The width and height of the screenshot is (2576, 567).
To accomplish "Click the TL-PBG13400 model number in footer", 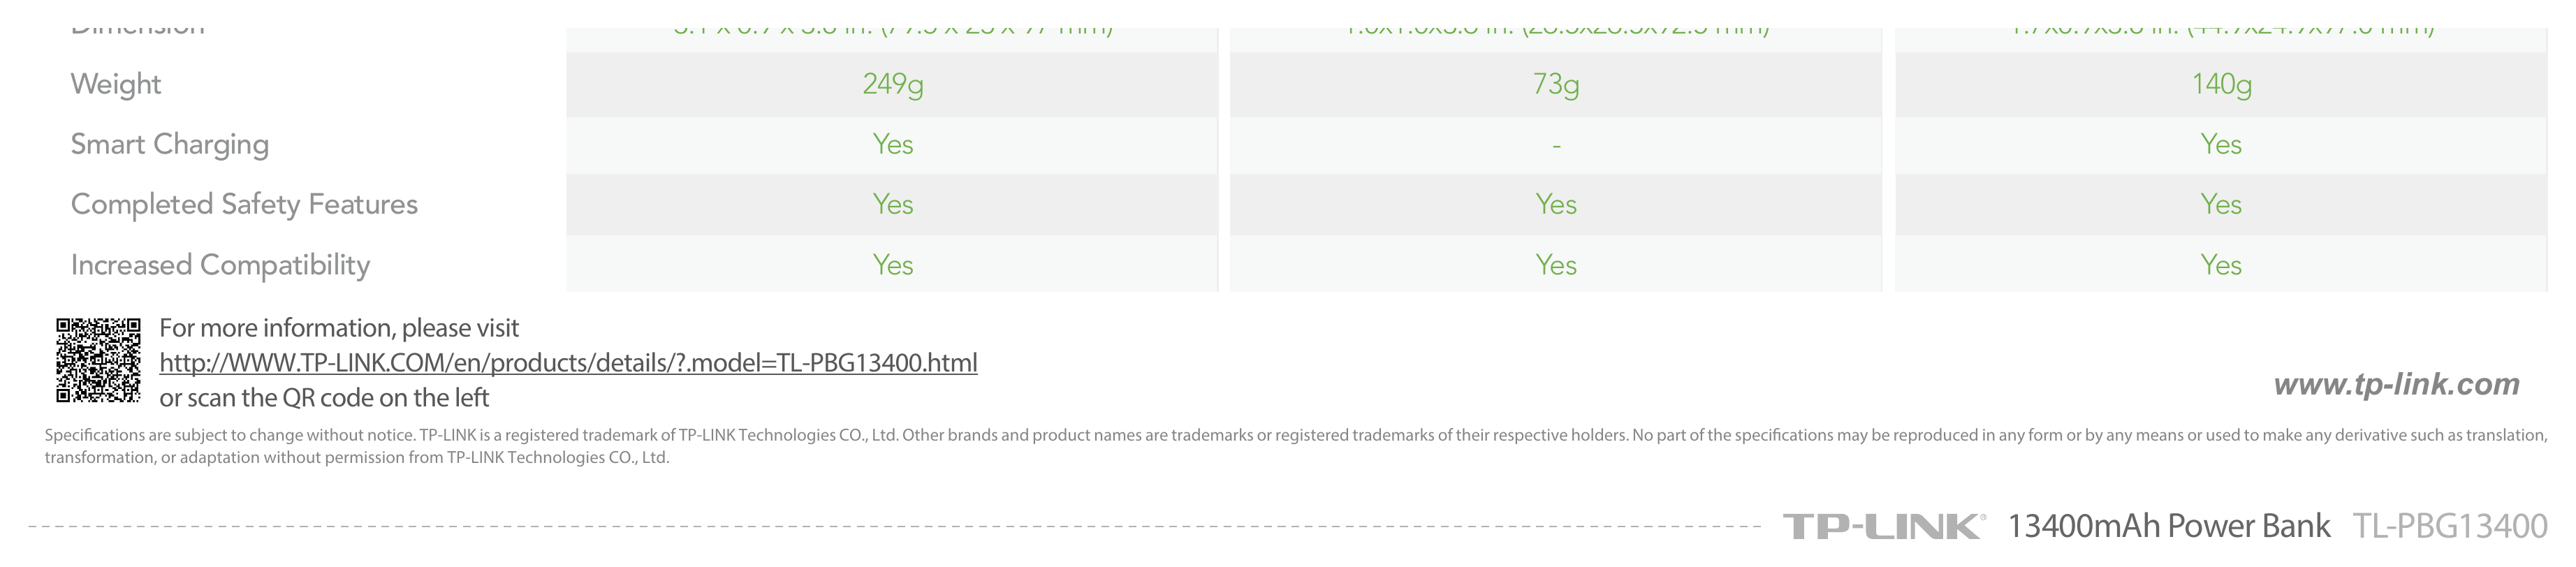I will point(2449,526).
